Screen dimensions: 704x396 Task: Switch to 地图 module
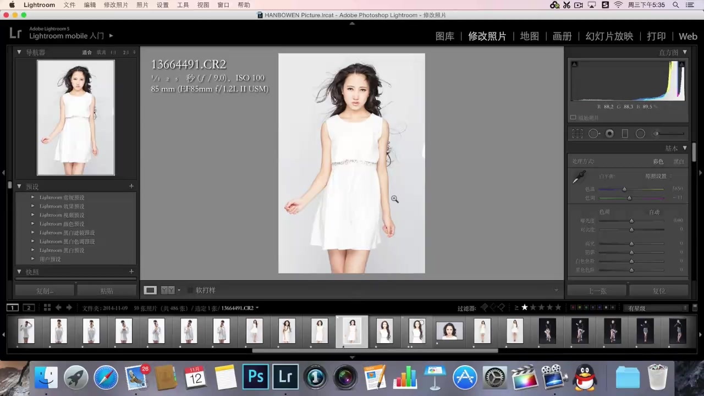[530, 36]
